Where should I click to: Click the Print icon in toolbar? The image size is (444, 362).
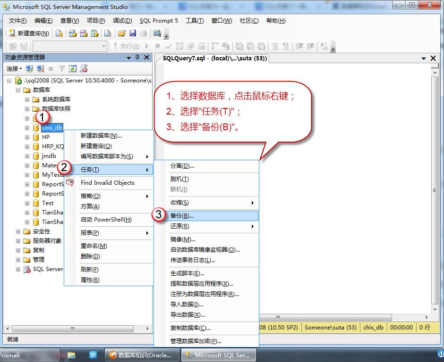click(x=144, y=33)
